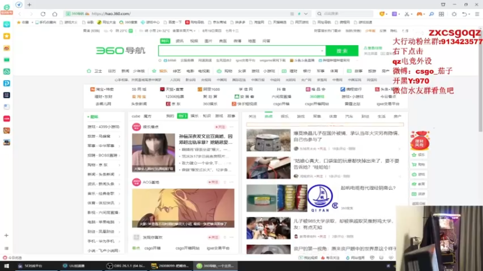The width and height of the screenshot is (483, 271).
Task: Open the scissors tool dropdown arrow
Action: tap(412, 14)
